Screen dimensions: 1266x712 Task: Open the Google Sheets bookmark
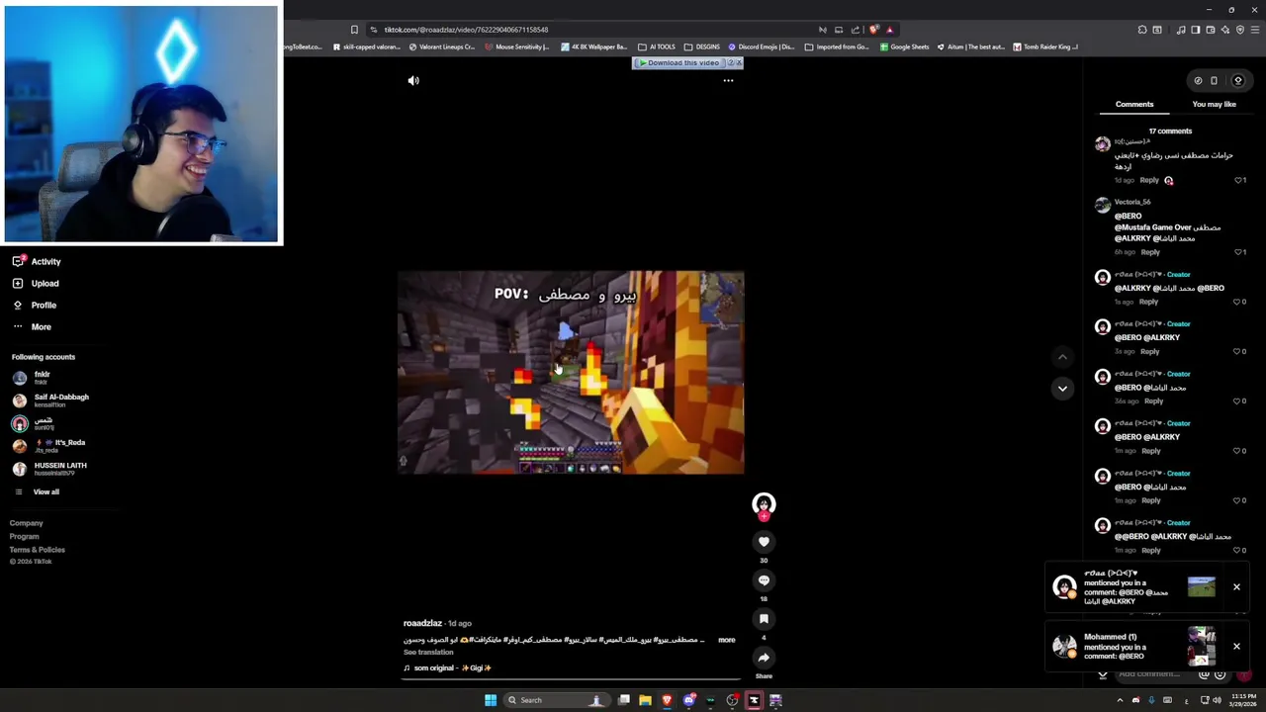pos(904,46)
